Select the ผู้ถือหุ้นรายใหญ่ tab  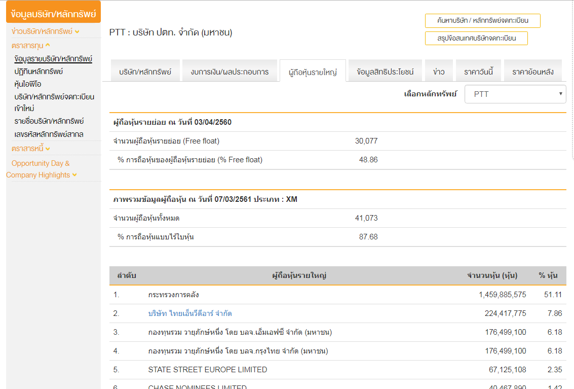pos(313,72)
